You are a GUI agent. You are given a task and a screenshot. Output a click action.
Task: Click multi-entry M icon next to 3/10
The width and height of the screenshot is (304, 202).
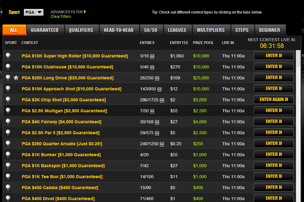pyautogui.click(x=152, y=57)
